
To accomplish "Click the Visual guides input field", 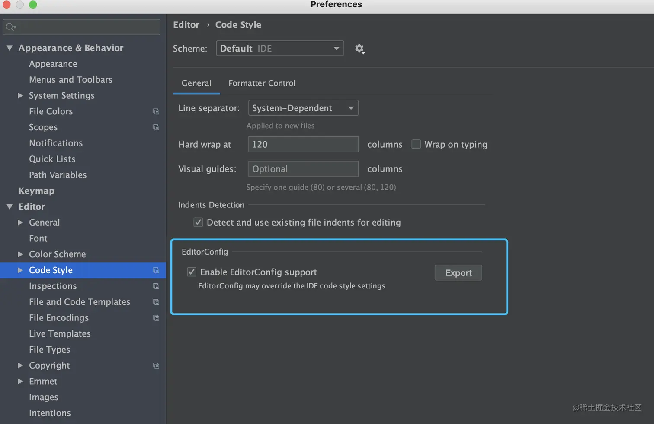I will point(303,169).
